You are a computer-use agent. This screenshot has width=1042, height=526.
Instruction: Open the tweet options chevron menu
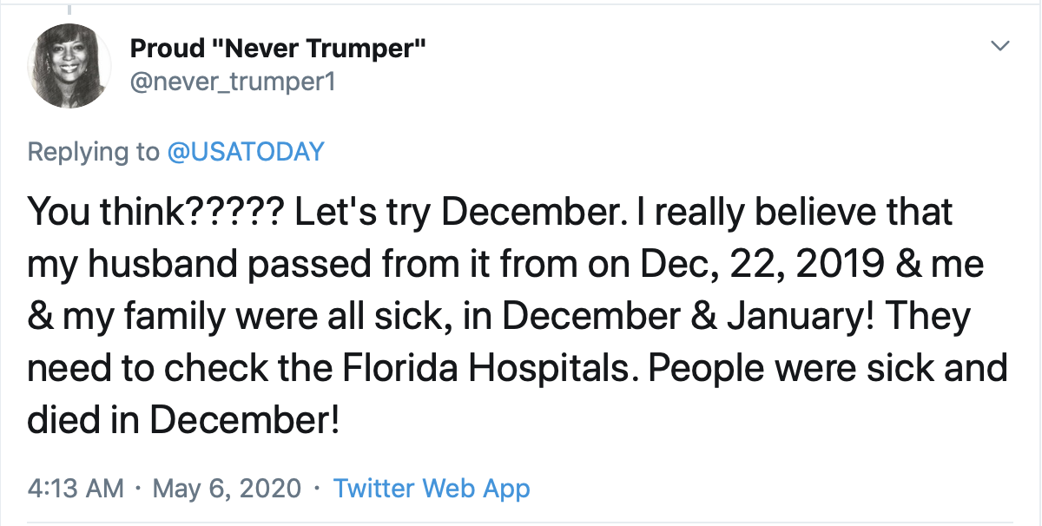tap(1001, 45)
